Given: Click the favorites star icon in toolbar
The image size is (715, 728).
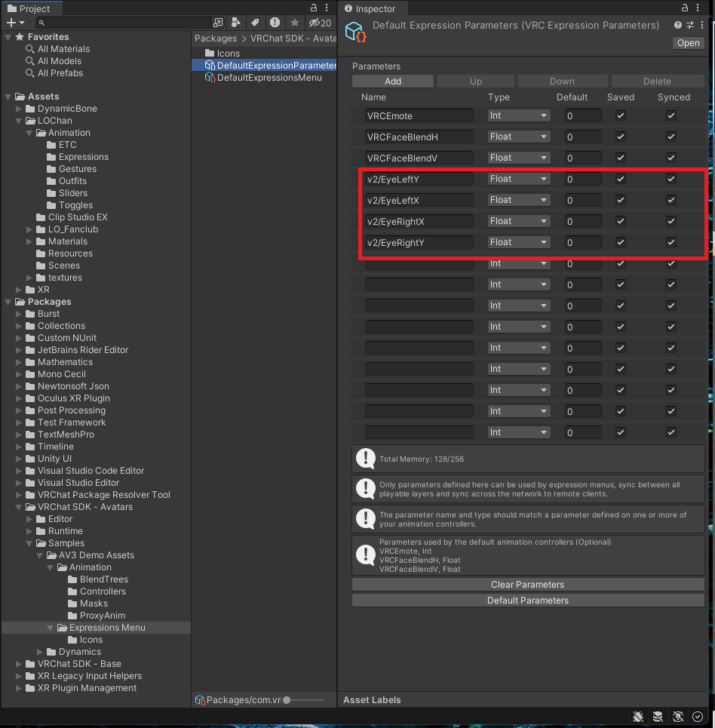Looking at the screenshot, I should click(x=295, y=23).
